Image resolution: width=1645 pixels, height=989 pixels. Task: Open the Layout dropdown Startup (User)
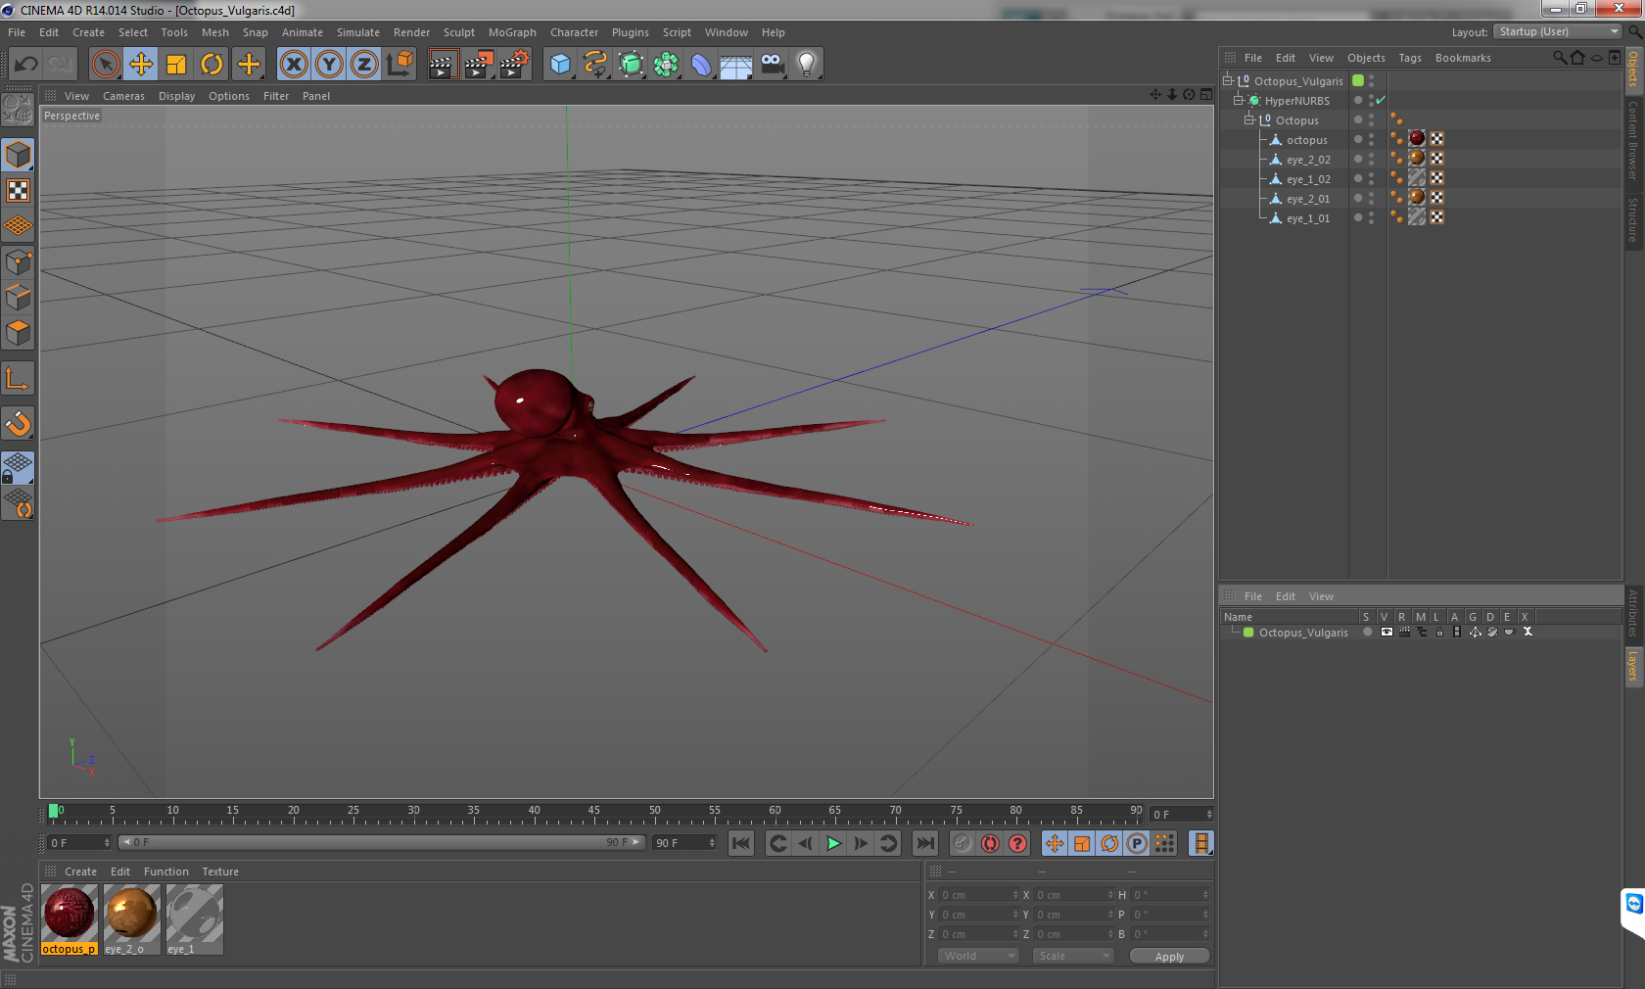click(x=1559, y=31)
